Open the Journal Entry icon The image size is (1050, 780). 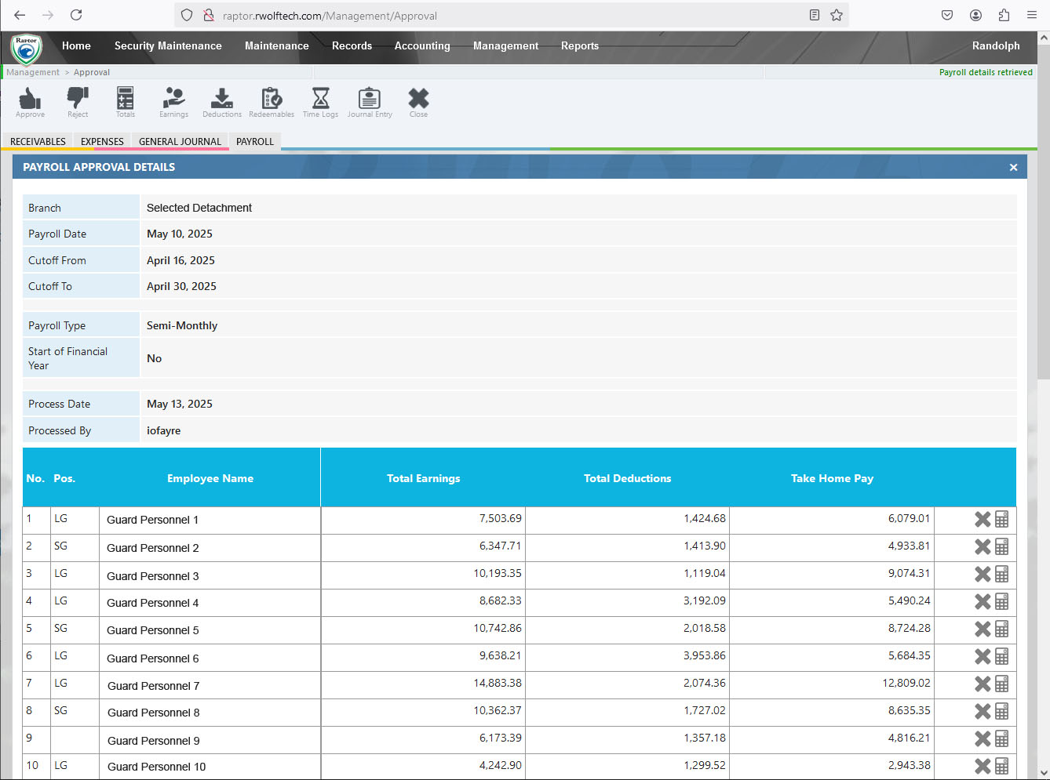point(370,100)
